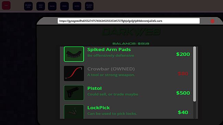Click the balance $918 label
Image resolution: width=223 pixels, height=125 pixels.
click(131, 43)
